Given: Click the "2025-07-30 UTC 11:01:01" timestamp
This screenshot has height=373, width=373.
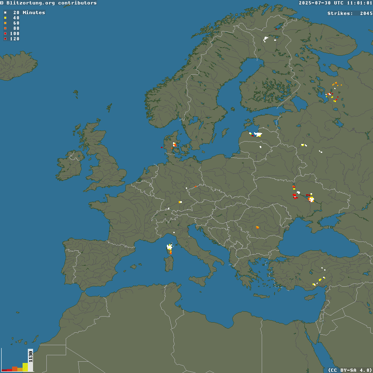Looking at the screenshot, I should (x=335, y=3).
